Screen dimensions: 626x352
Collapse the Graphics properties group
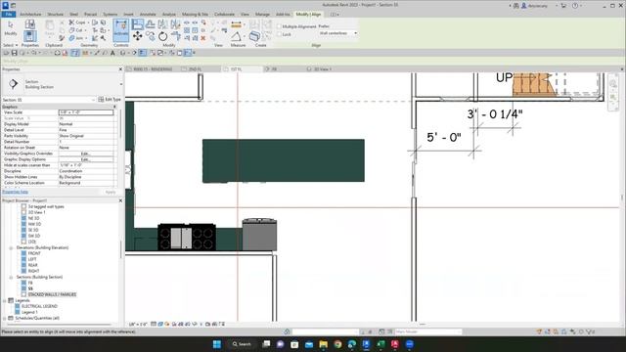click(x=114, y=107)
